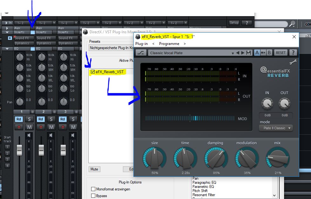Enable Monoformat erzwingen option

point(93,189)
